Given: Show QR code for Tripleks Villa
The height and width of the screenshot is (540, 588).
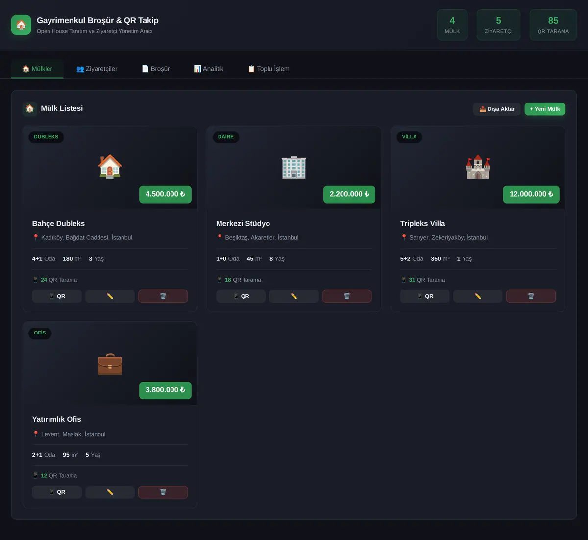Looking at the screenshot, I should (x=425, y=296).
